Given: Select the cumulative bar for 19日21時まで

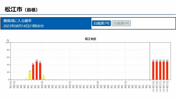Looking at the screenshot, I should click(x=167, y=70).
